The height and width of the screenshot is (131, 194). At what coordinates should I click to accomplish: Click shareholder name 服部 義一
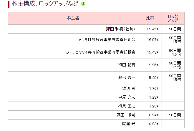pos(127,77)
